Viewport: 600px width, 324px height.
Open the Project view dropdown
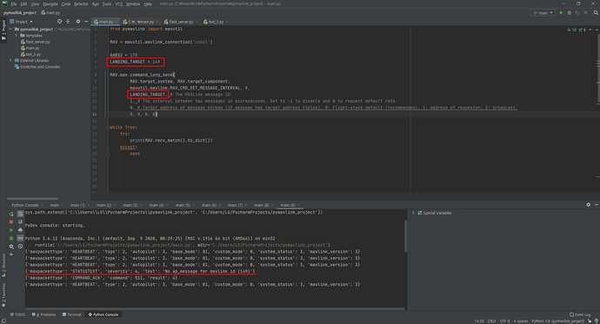point(22,22)
